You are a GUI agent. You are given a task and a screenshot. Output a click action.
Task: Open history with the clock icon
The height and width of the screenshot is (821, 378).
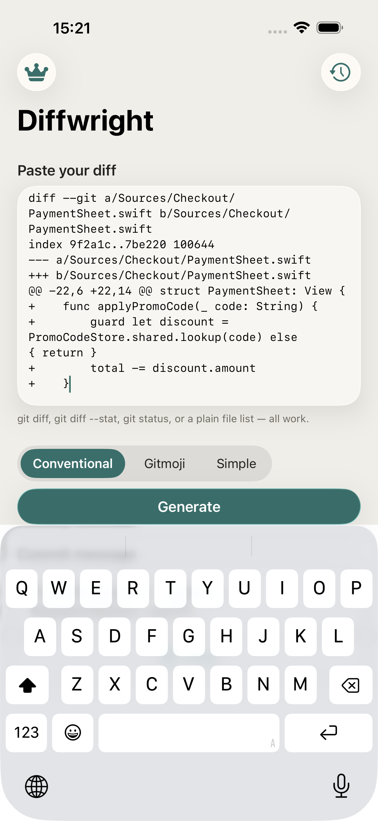(x=341, y=72)
